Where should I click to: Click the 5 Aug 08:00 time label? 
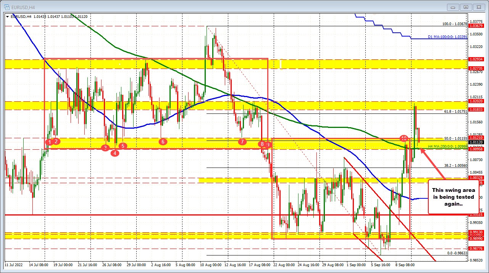tap(185, 264)
